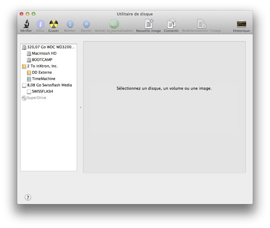Click the Graver burn icon
Screen dimensions: 270x228
click(53, 24)
